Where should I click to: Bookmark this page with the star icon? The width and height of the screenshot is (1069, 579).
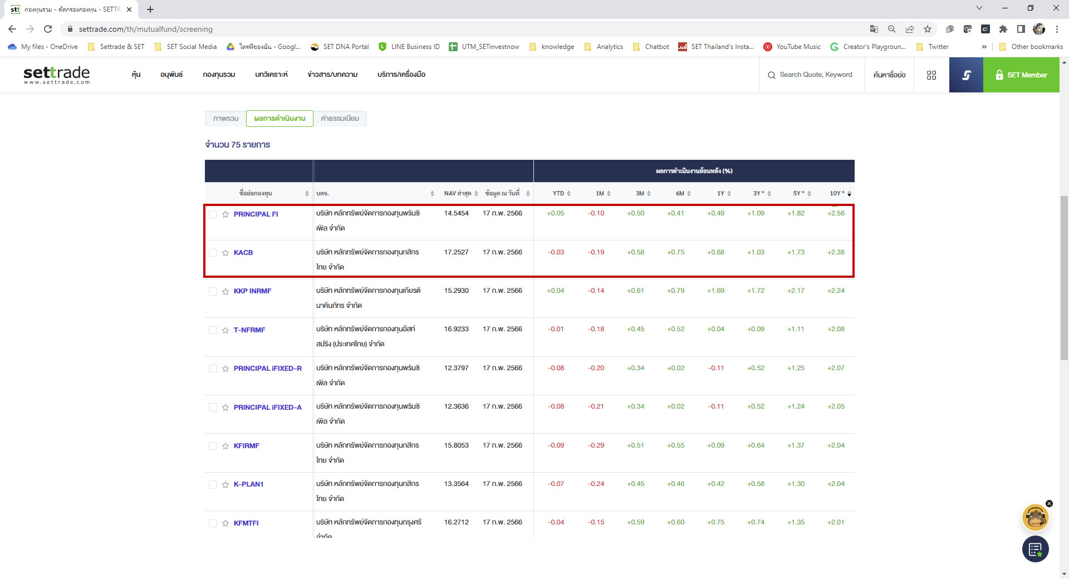pos(927,29)
